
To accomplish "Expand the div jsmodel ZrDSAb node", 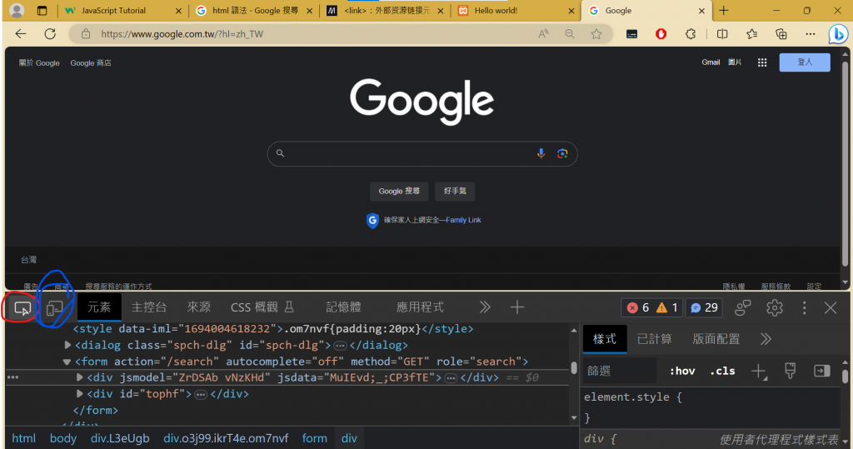I will click(x=79, y=377).
